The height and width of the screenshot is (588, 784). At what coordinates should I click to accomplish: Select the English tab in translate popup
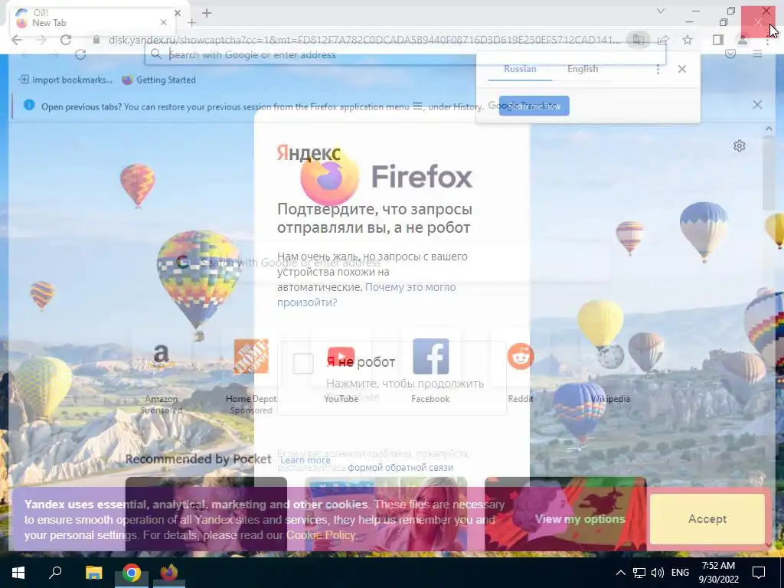[583, 69]
